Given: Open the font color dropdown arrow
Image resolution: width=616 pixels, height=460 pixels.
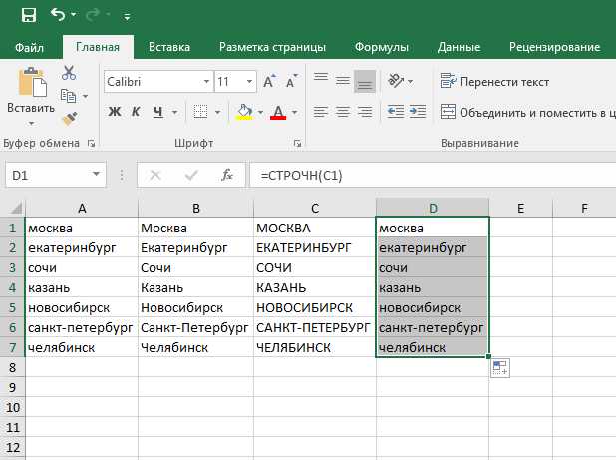Looking at the screenshot, I should pos(295,113).
